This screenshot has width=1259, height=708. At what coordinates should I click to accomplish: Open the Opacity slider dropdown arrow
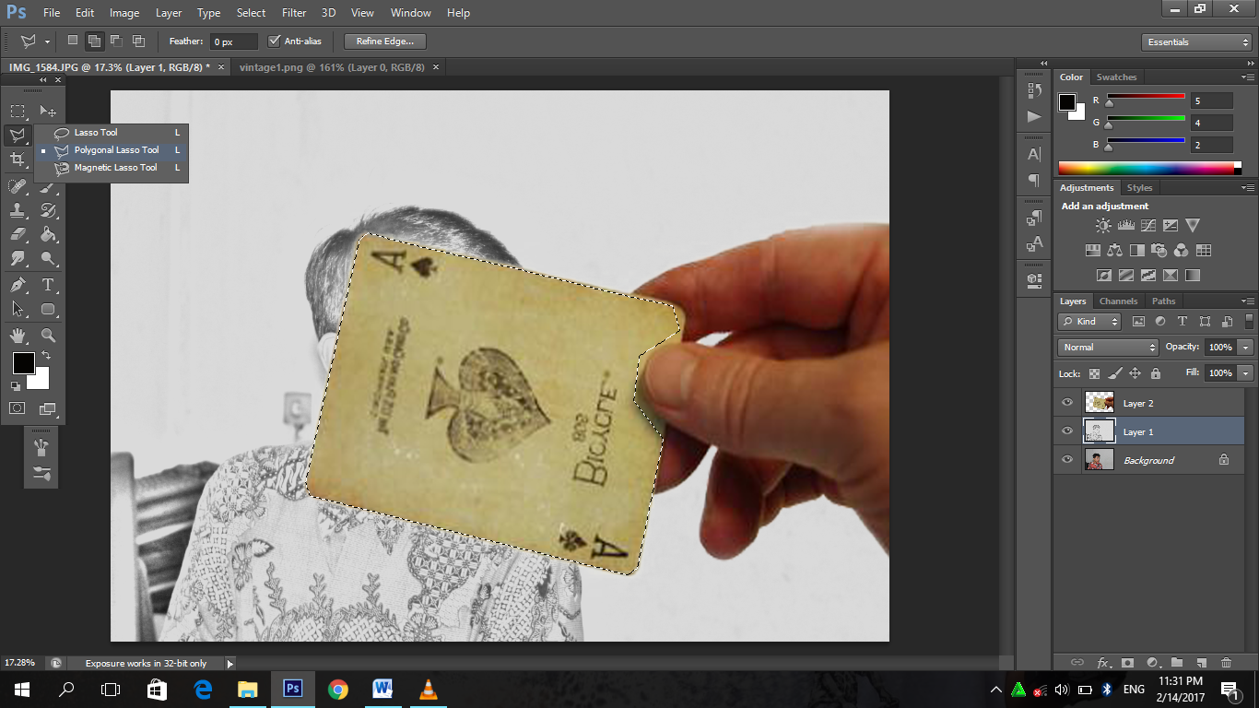(x=1246, y=348)
